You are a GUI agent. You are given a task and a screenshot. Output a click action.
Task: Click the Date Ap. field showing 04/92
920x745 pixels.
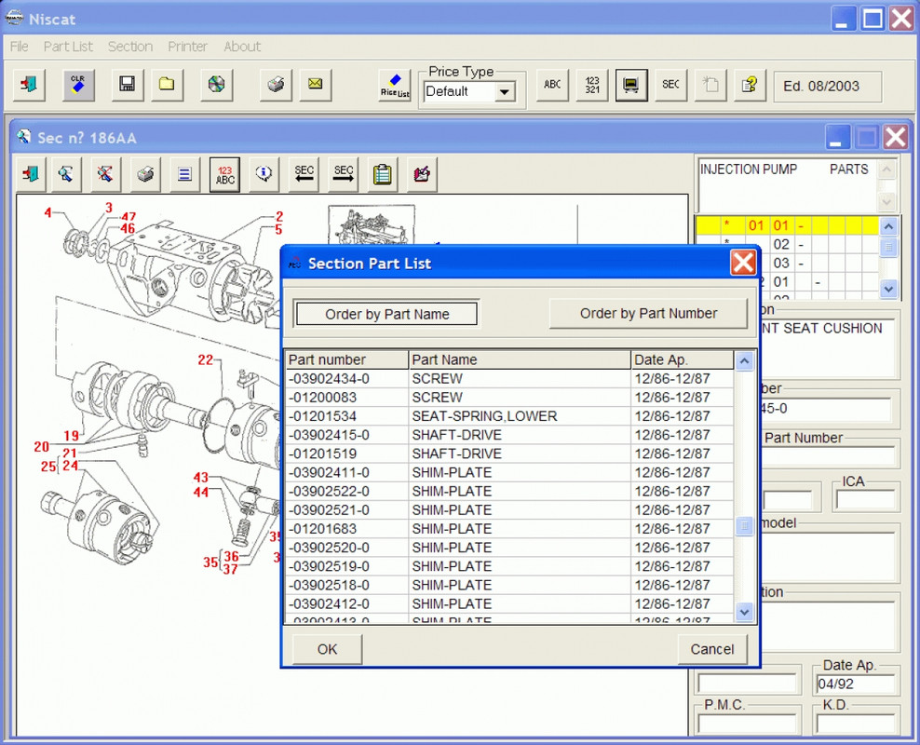coord(856,684)
